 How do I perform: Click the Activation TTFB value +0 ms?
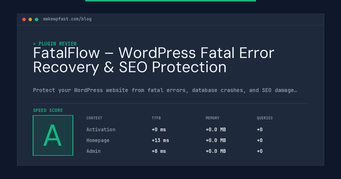(159, 130)
